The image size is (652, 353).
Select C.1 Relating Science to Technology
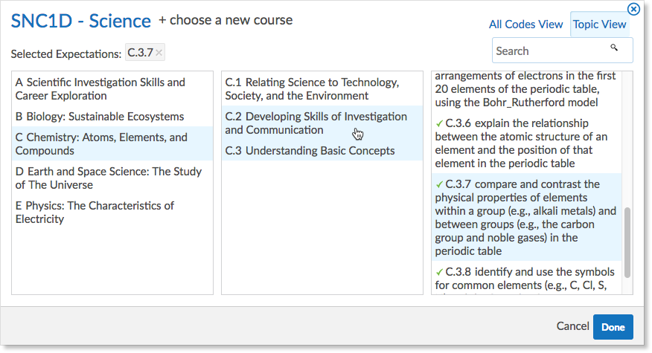322,89
